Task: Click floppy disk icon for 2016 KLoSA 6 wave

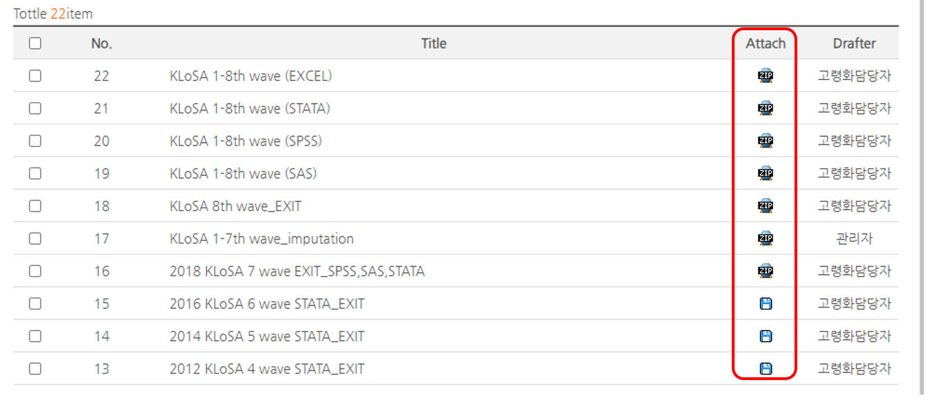Action: tap(765, 304)
